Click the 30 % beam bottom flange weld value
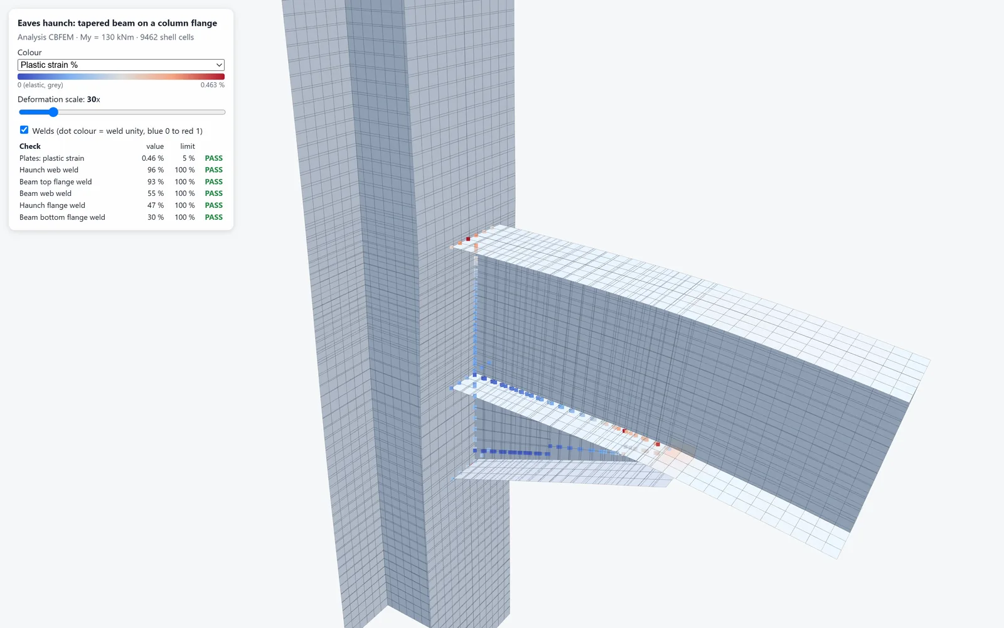Screen dimensions: 1004x628 click(156, 217)
